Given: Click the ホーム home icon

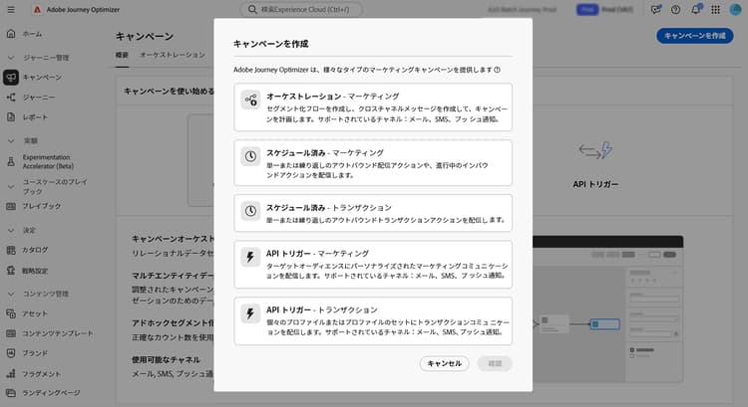Looking at the screenshot, I should coord(11,34).
